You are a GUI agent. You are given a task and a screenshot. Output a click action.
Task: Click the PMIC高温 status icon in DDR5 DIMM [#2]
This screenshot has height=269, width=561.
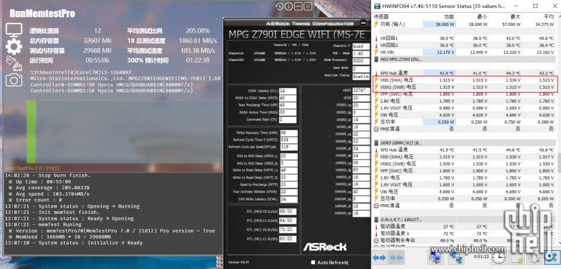click(376, 206)
